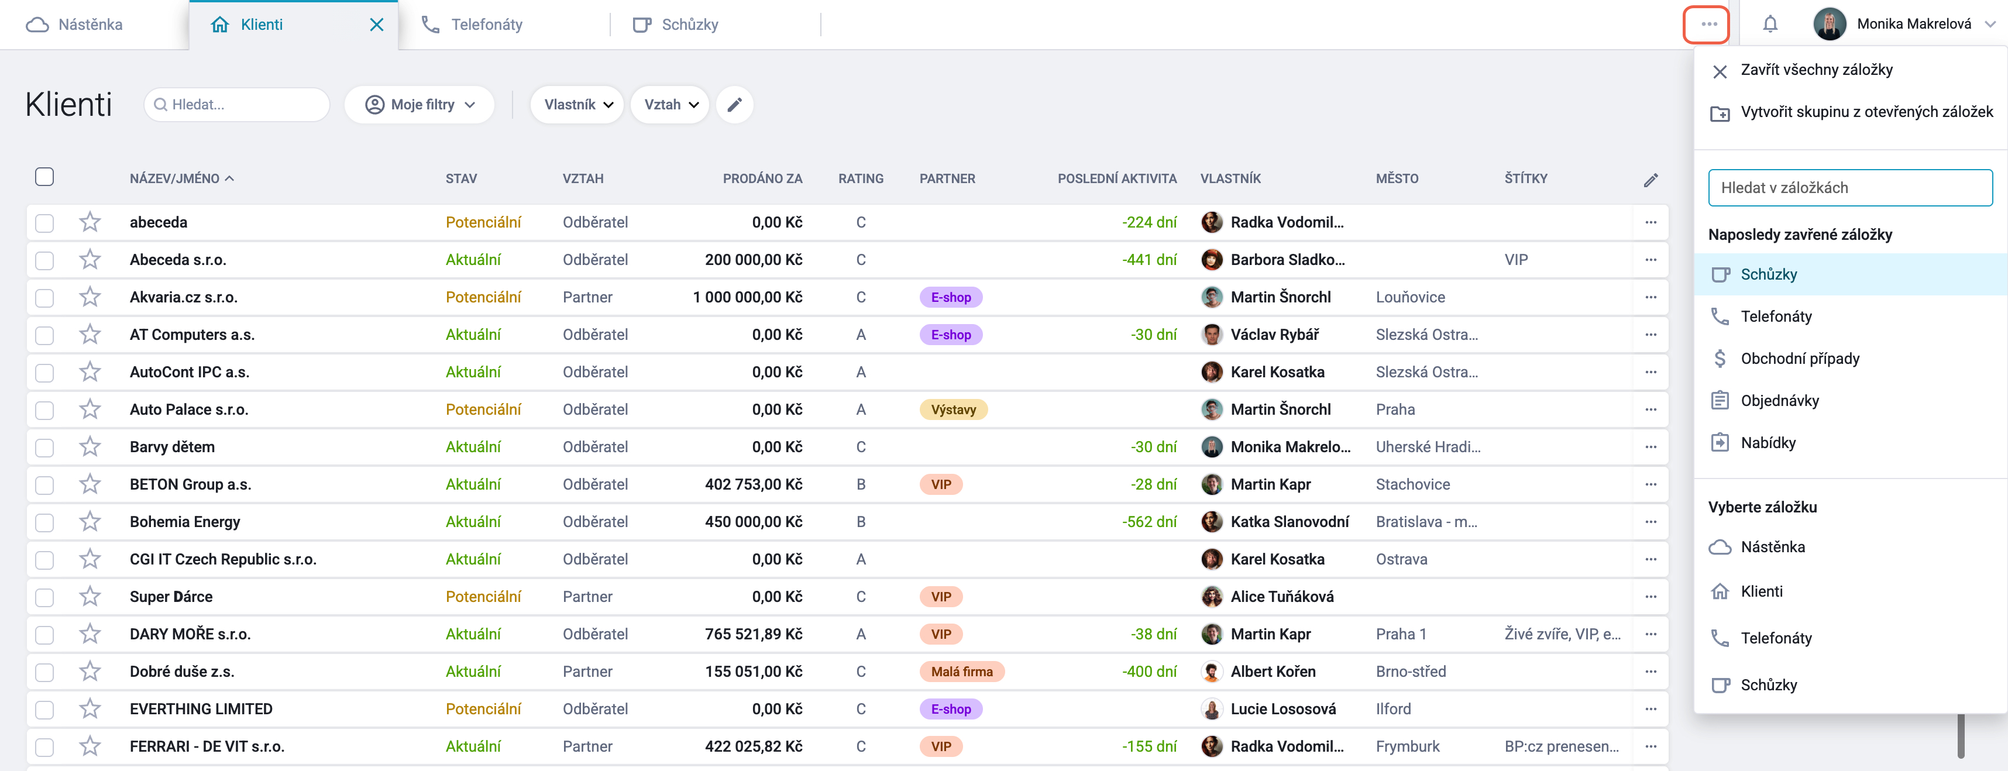Image resolution: width=2008 pixels, height=771 pixels.
Task: Open the Vztah filter dropdown
Action: [669, 105]
